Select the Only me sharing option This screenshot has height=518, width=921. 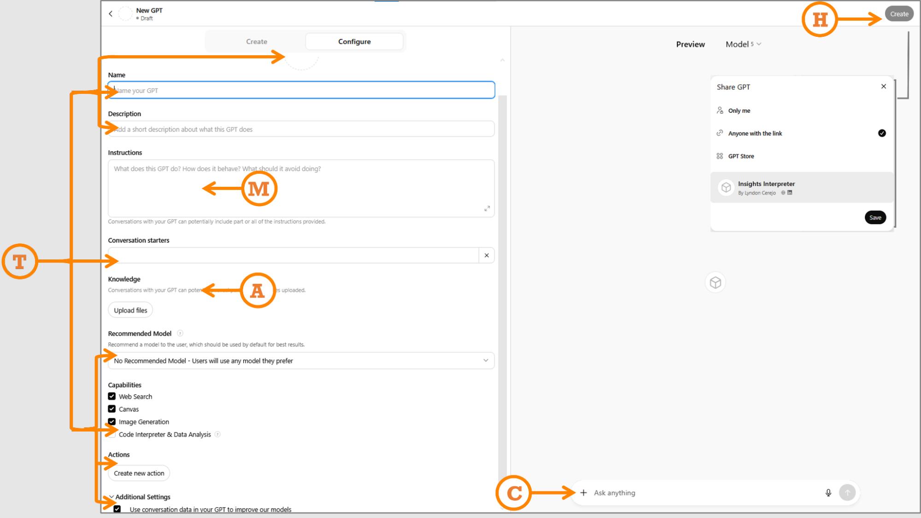point(739,110)
